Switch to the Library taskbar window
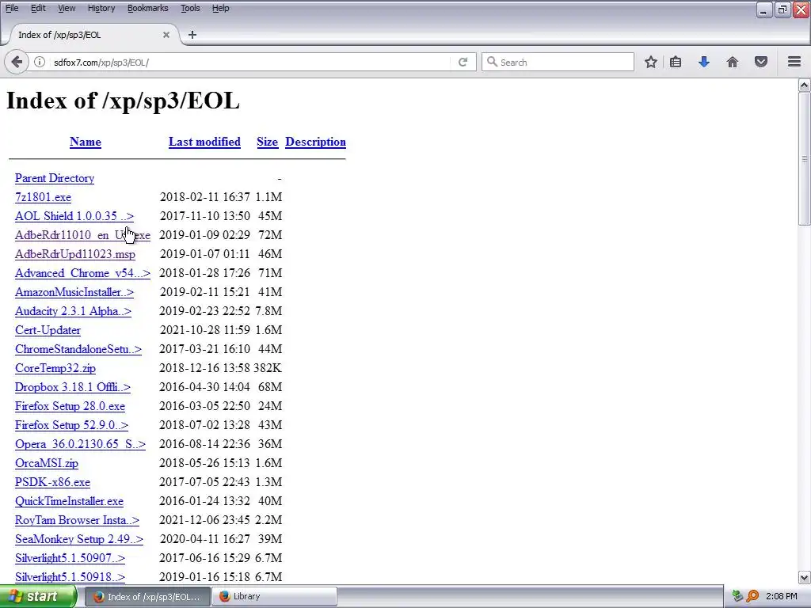Viewport: 811px width, 608px height. click(x=276, y=596)
